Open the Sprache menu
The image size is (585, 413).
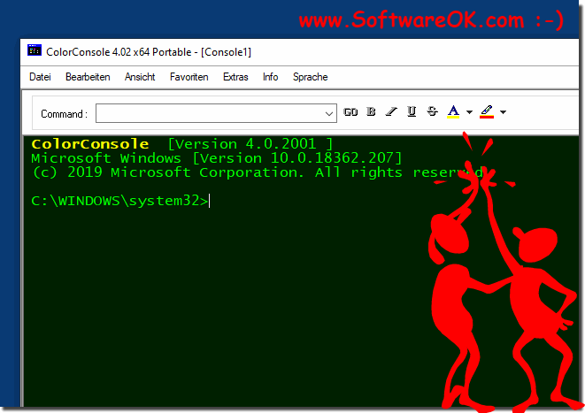click(310, 77)
